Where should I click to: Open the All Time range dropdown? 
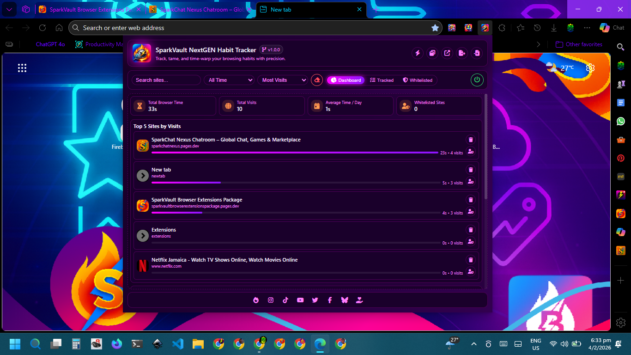click(x=230, y=80)
